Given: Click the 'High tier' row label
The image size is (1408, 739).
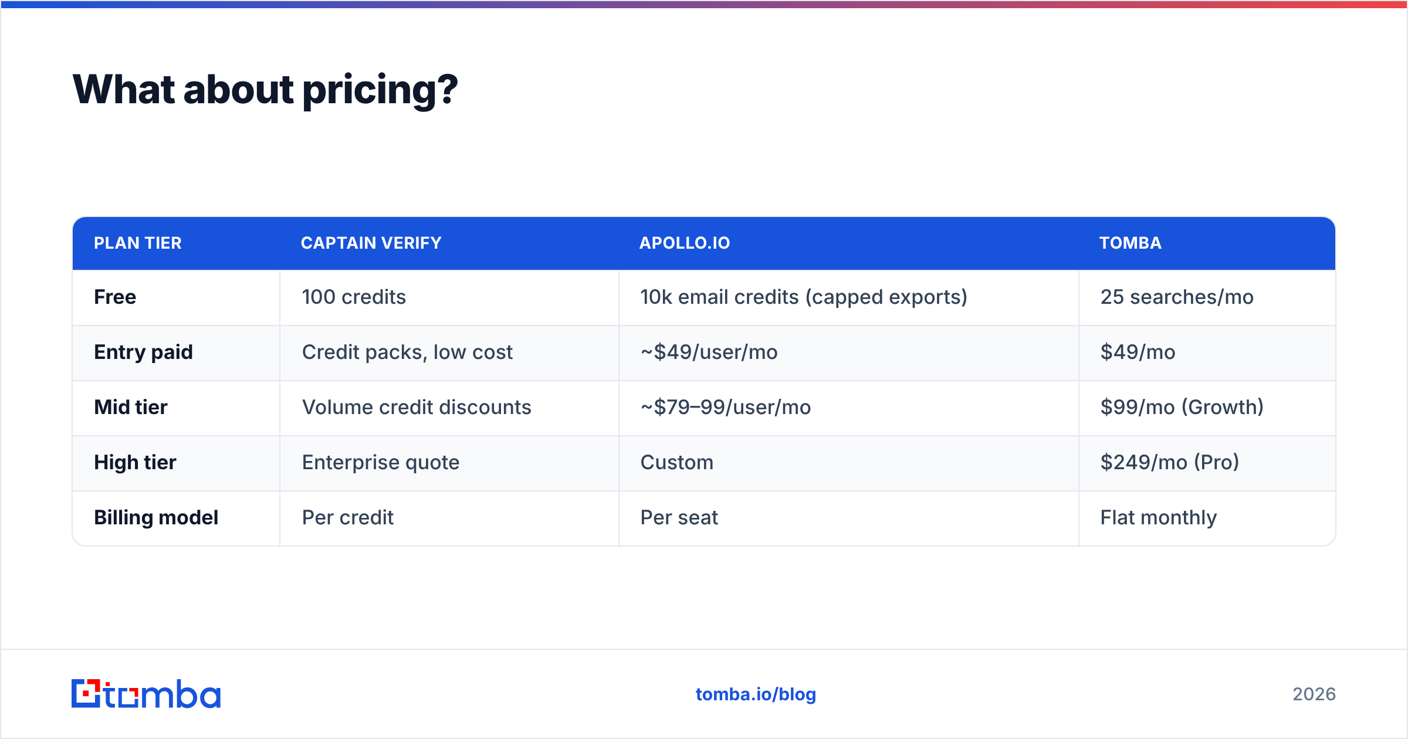Looking at the screenshot, I should click(x=135, y=462).
